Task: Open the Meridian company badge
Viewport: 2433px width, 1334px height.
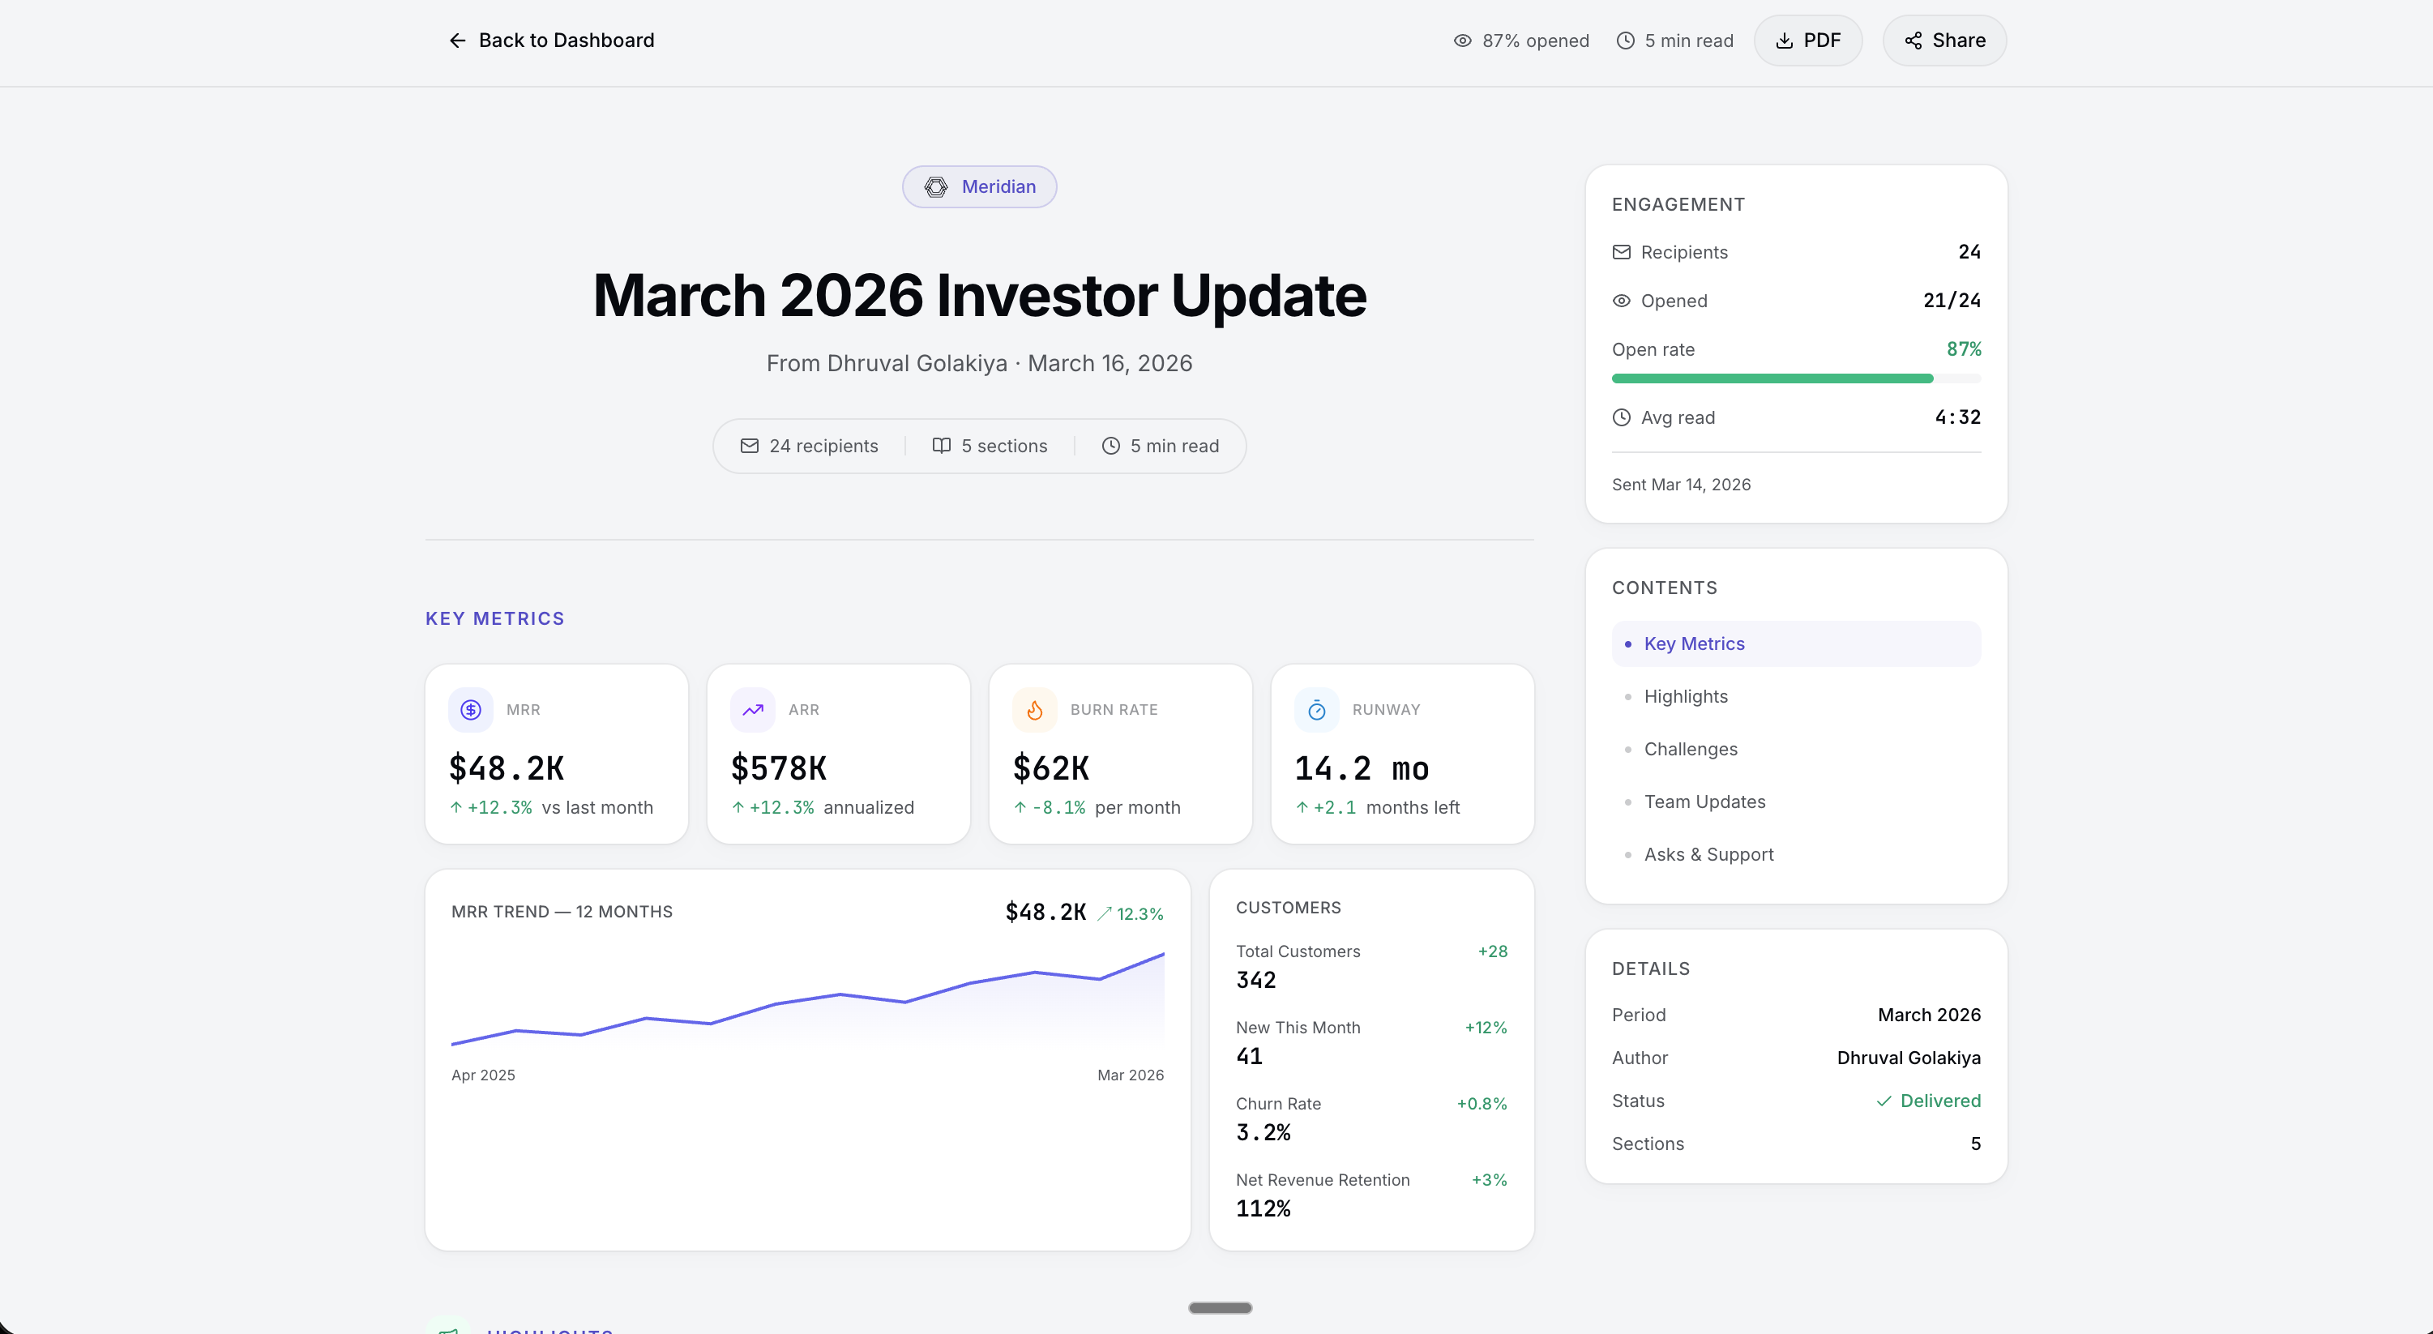Action: coord(979,187)
